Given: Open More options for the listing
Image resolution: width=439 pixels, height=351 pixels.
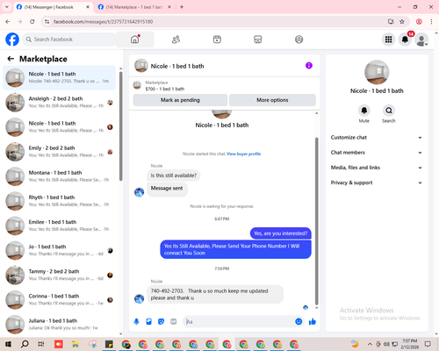Looking at the screenshot, I should pos(272,100).
